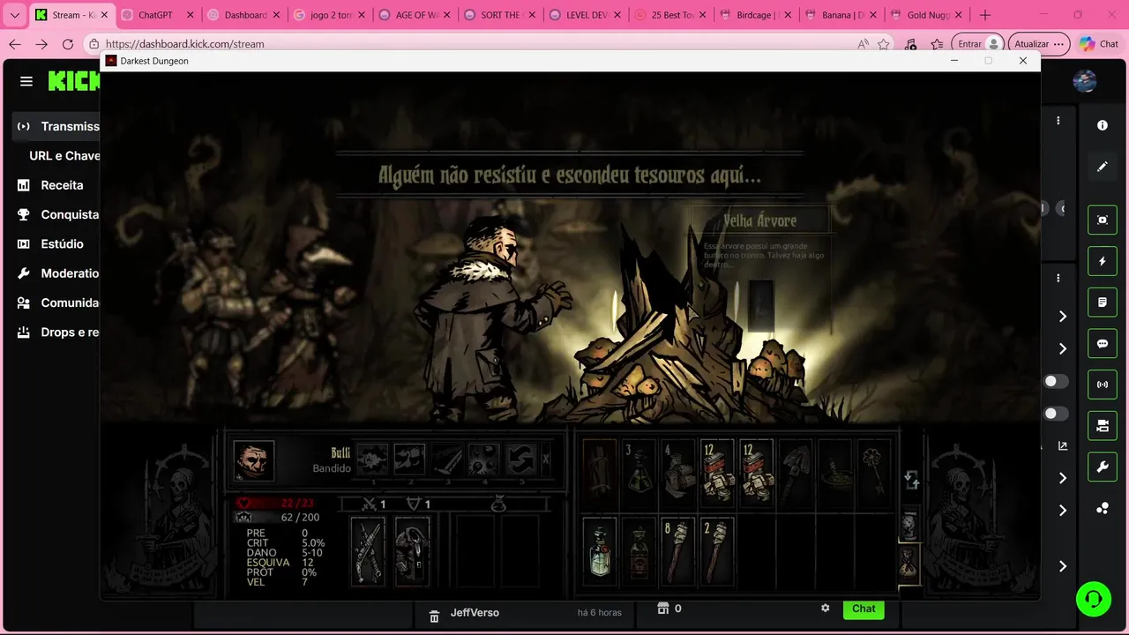Open the pop-out external link icon
The image size is (1129, 635).
point(1063,446)
